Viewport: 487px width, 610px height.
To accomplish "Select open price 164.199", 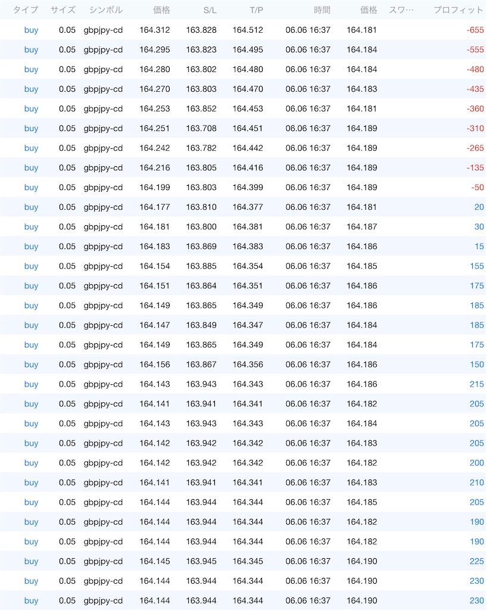I will [155, 188].
